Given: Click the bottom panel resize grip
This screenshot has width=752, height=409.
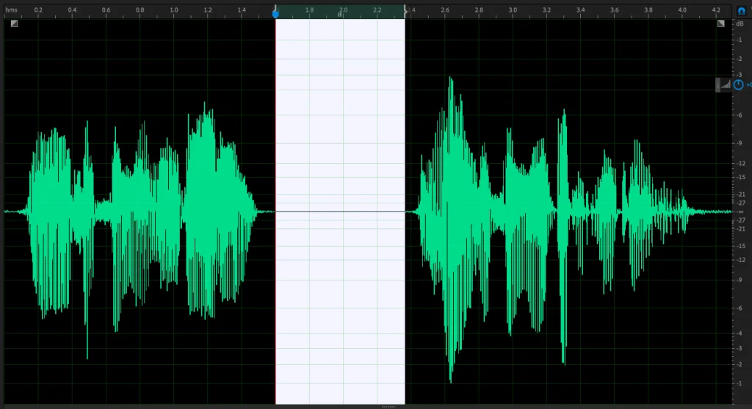Looking at the screenshot, I should tap(388, 406).
